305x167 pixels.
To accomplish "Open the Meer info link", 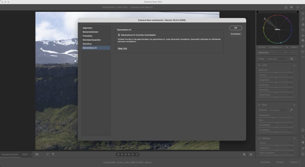I will 122,48.
